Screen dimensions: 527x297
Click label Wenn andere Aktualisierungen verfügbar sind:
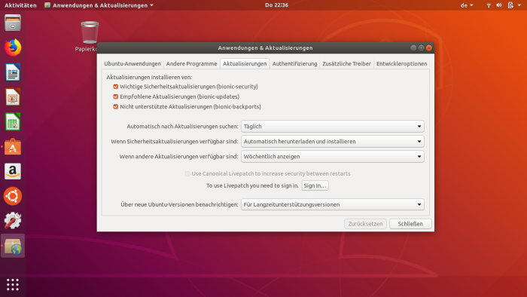point(179,157)
